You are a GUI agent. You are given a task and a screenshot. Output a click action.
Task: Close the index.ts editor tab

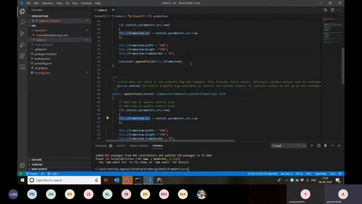[113, 10]
